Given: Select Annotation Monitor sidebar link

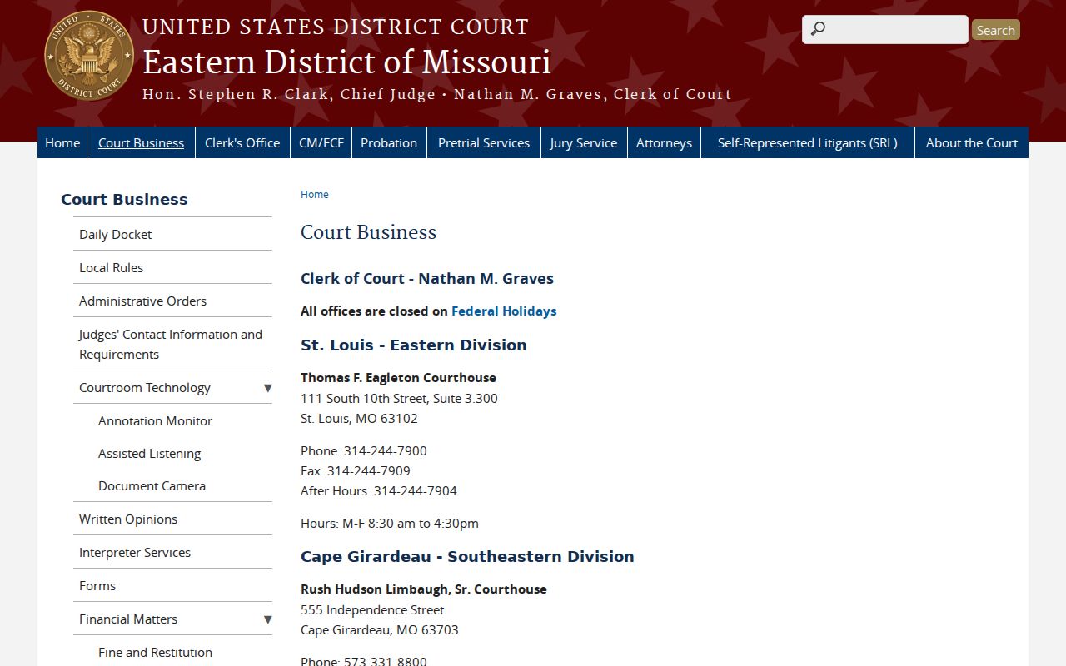Looking at the screenshot, I should [155, 420].
